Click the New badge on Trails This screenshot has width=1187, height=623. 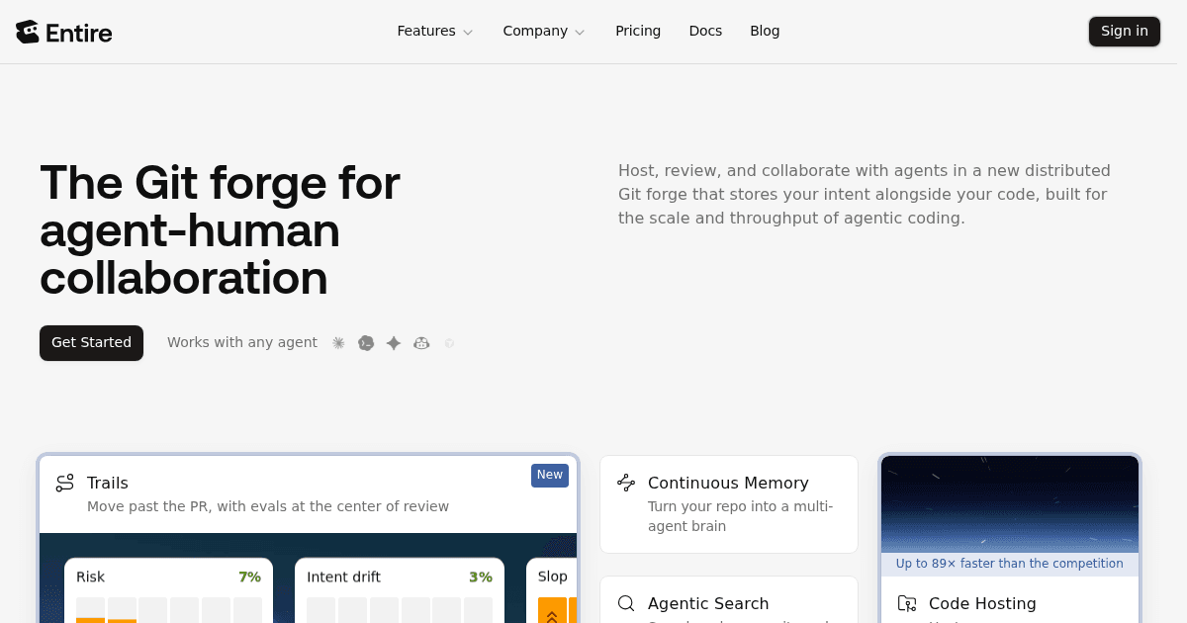tap(550, 476)
